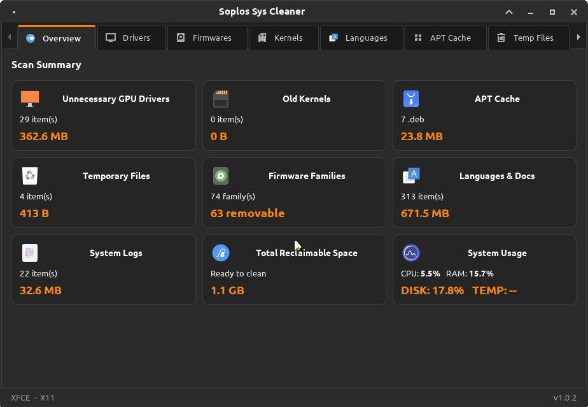Viewport: 588px width, 407px height.
Task: Click the System Usage monitor icon
Action: tap(411, 253)
